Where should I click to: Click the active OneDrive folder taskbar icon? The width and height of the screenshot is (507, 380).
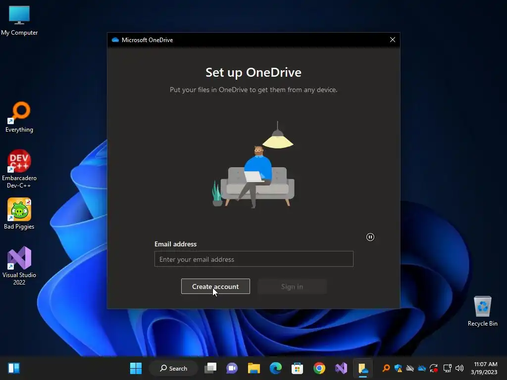(363, 368)
